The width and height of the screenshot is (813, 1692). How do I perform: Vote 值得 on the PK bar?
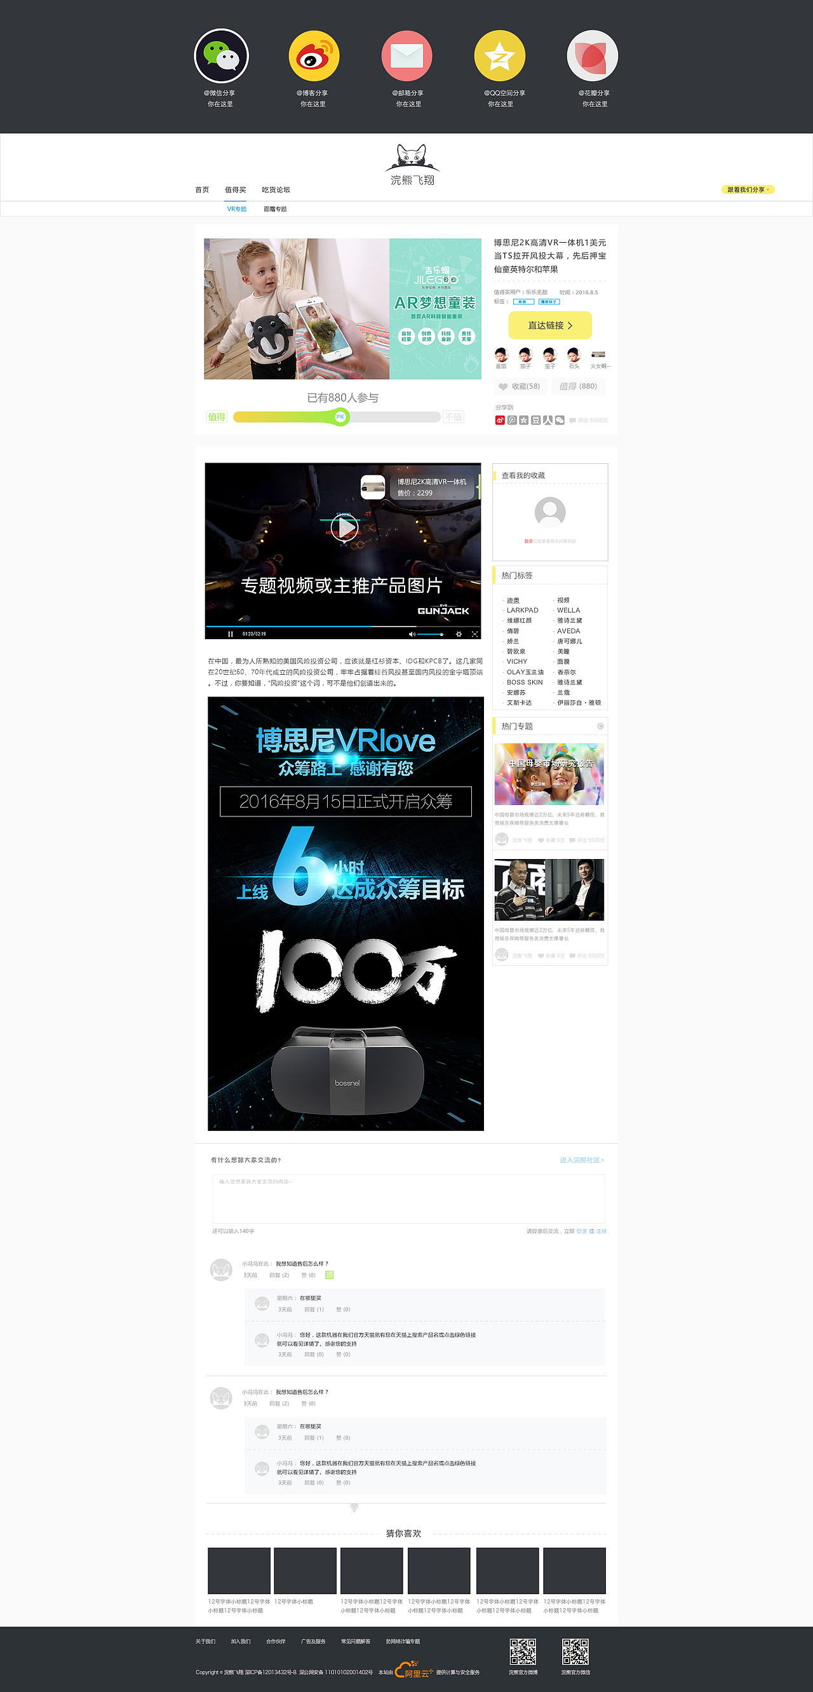[x=216, y=416]
